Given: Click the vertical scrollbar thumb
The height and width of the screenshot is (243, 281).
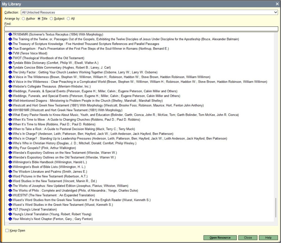Looking at the screenshot, I should click(276, 207).
